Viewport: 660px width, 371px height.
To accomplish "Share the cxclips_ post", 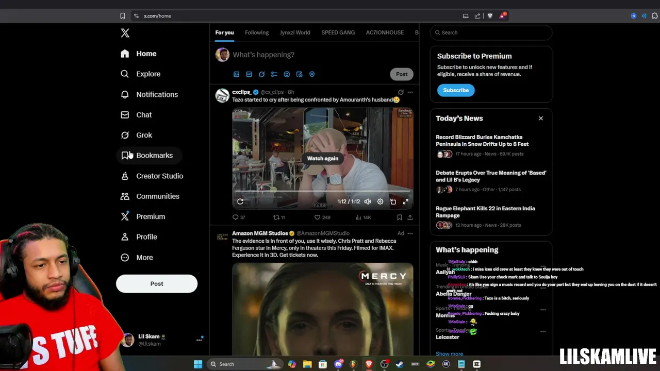I will 410,217.
